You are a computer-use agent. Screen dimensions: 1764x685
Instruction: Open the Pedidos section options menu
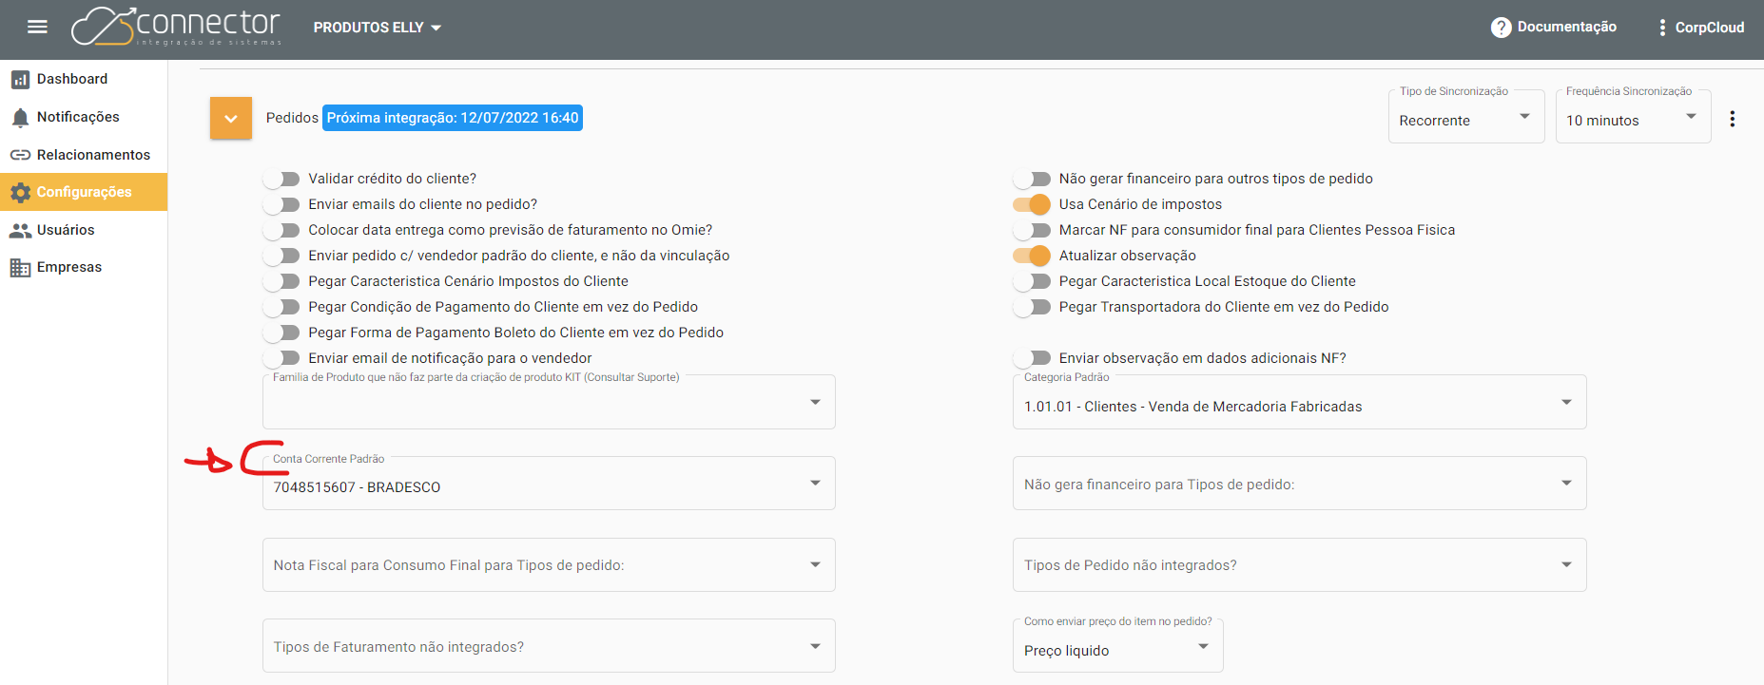click(x=1732, y=119)
